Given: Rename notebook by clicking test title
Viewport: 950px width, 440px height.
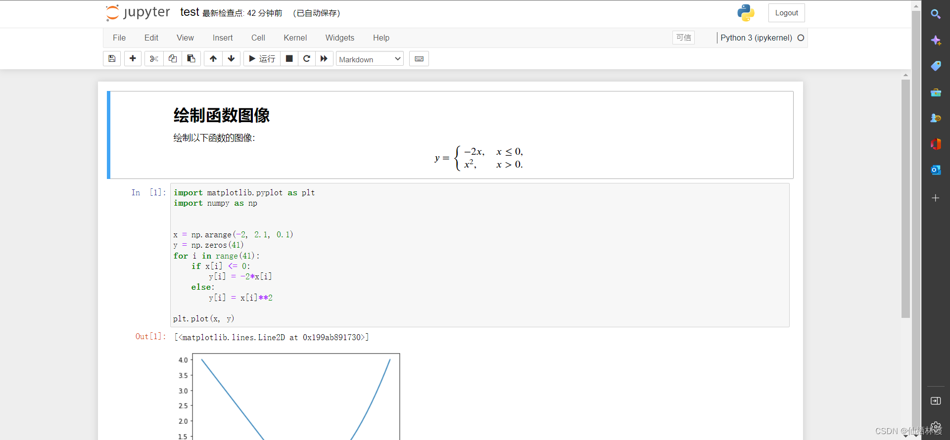Looking at the screenshot, I should point(190,12).
